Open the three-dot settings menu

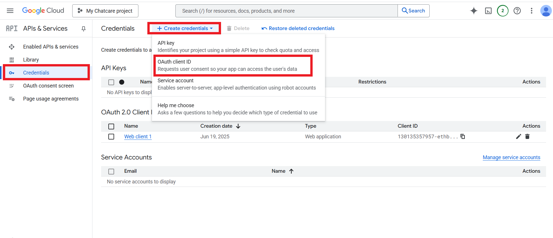click(x=531, y=11)
